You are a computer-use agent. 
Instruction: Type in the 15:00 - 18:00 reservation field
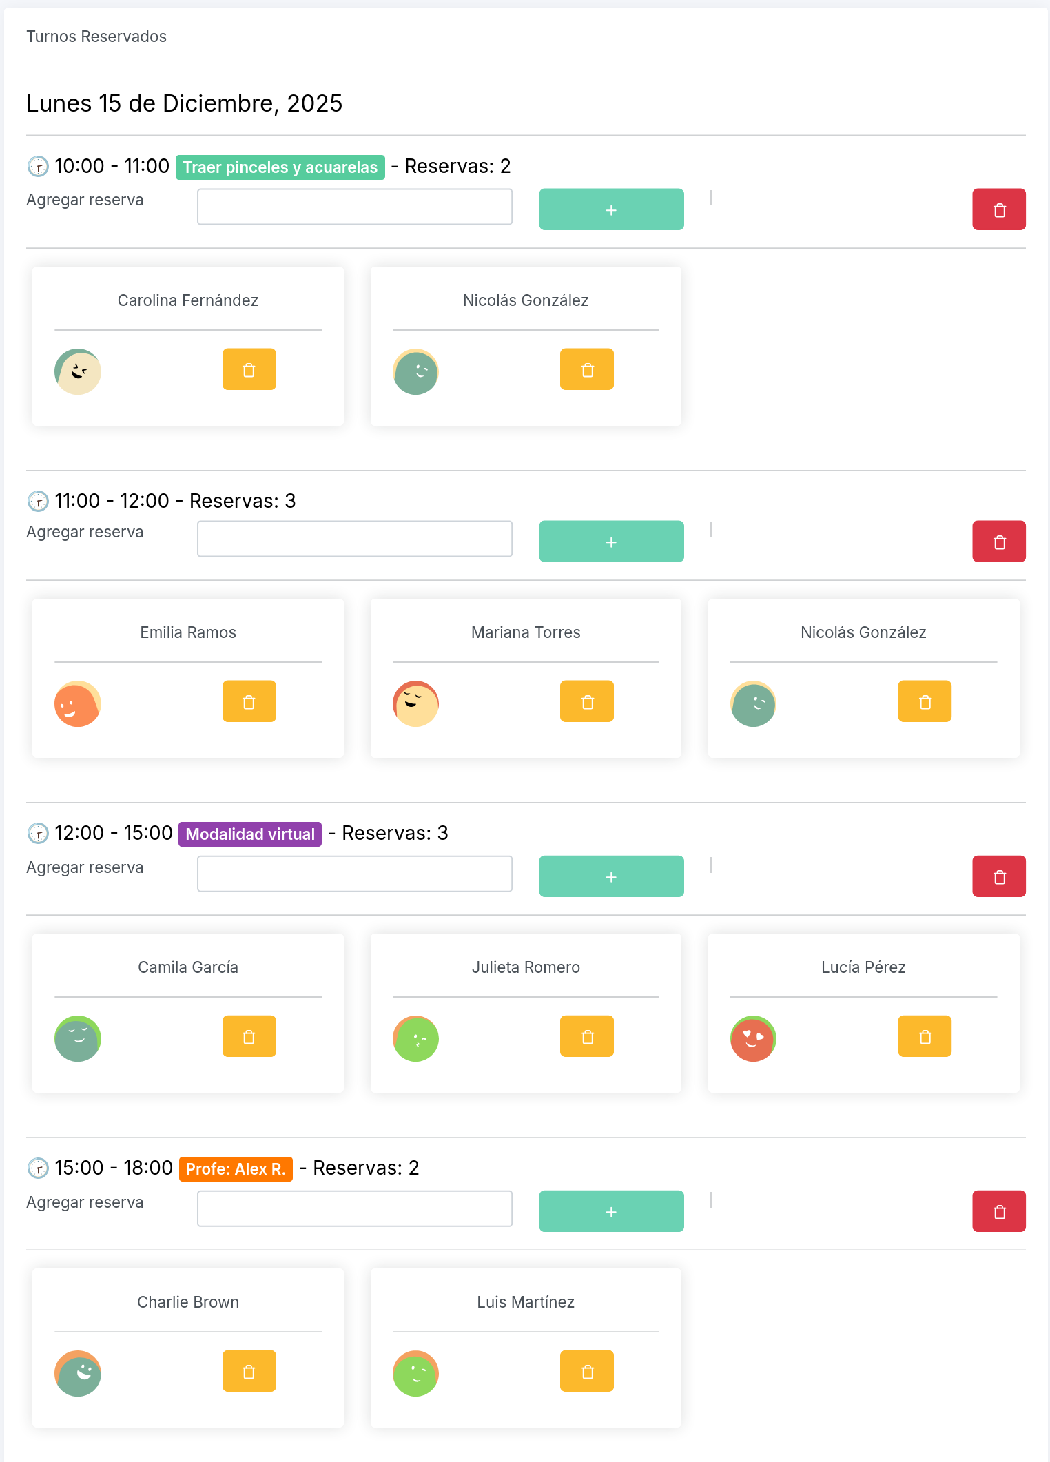tap(354, 1208)
